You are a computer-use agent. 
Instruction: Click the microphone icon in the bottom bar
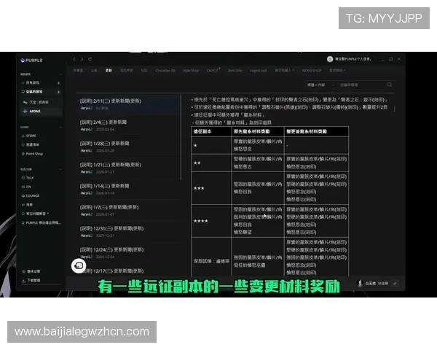pos(360,284)
